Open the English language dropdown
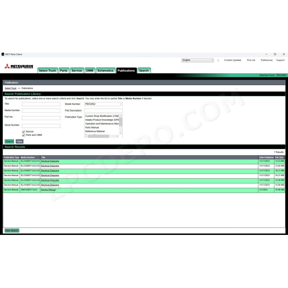Image resolution: width=288 pixels, height=288 pixels. click(197, 60)
